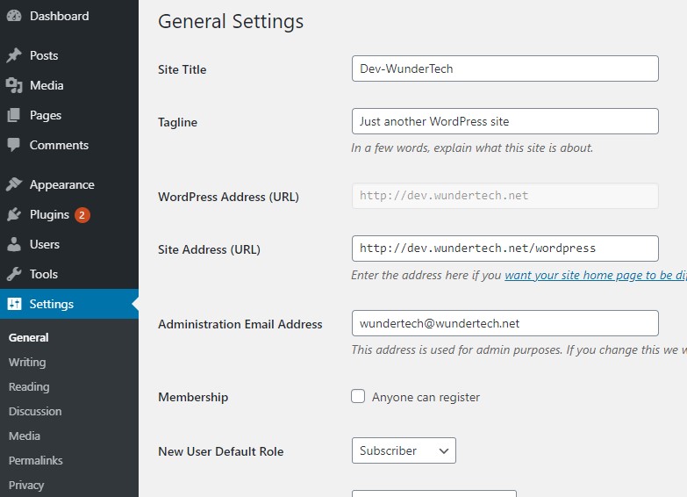Image resolution: width=687 pixels, height=497 pixels.
Task: Open the Permalinks settings submenu
Action: (x=35, y=461)
